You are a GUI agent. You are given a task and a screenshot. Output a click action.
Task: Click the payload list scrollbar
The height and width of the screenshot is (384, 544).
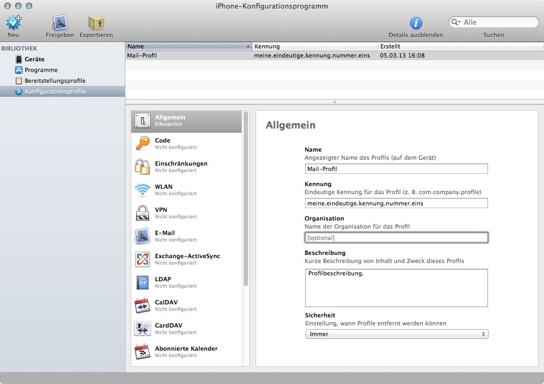click(246, 199)
